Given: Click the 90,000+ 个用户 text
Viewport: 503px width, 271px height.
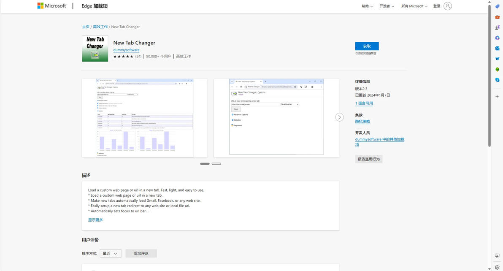Looking at the screenshot, I should tap(159, 57).
